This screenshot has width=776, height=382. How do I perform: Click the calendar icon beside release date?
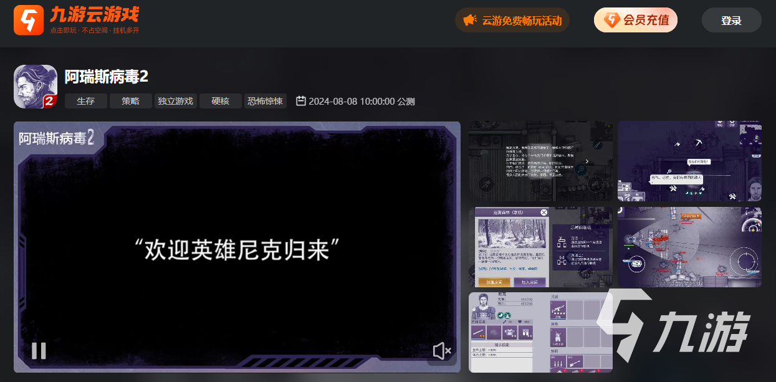300,101
